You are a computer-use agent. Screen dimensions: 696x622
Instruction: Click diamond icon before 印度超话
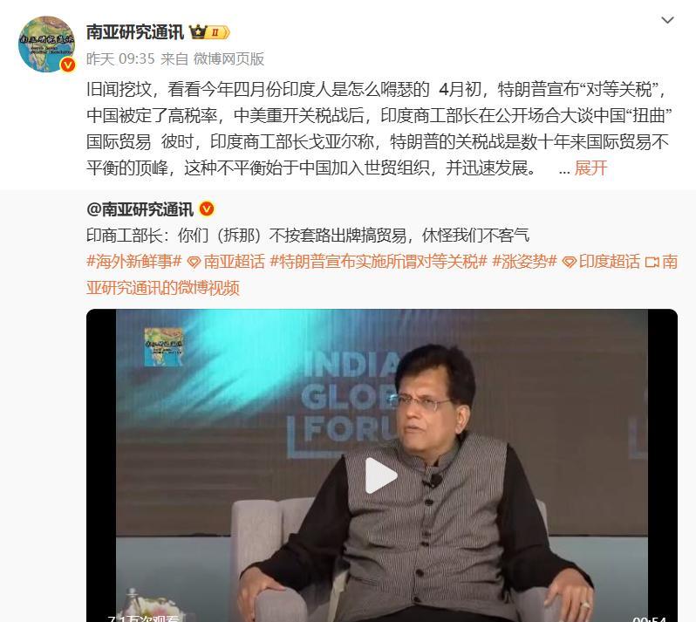coord(569,262)
